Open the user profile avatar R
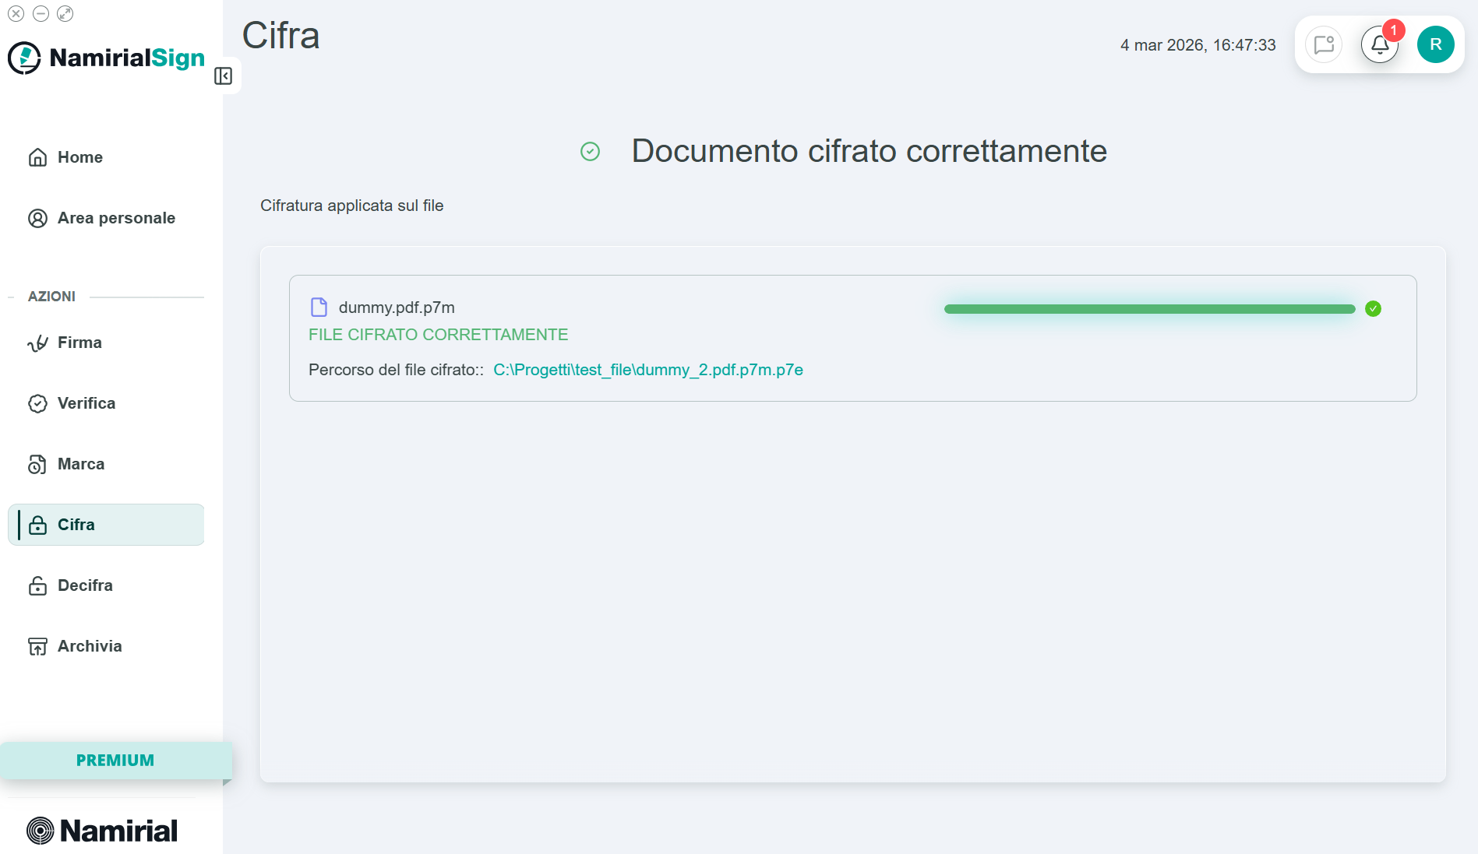The width and height of the screenshot is (1478, 854). pyautogui.click(x=1436, y=44)
